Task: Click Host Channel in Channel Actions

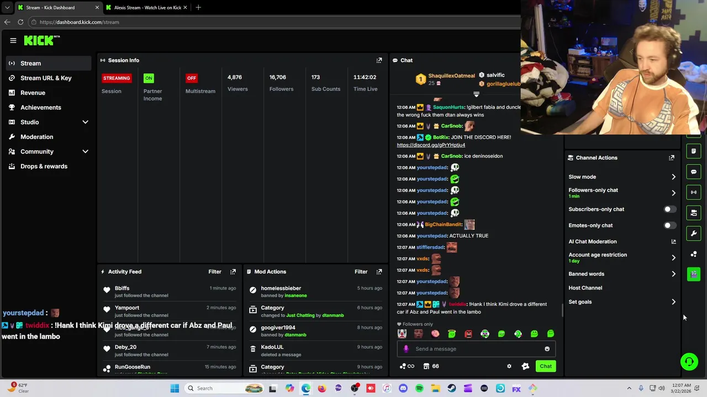Action: click(585, 288)
